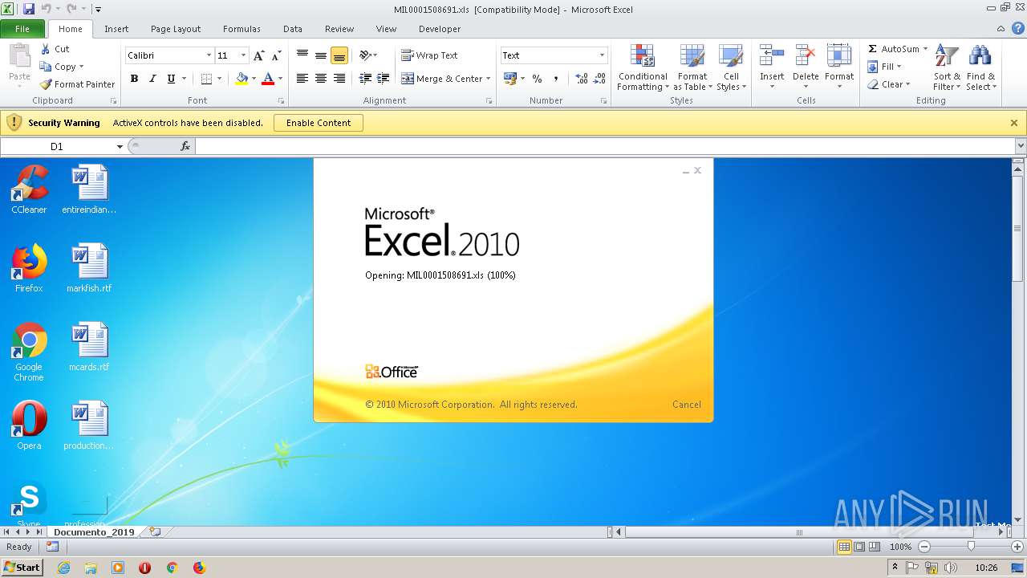Viewport: 1027px width, 578px height.
Task: Expand the Fill dropdown in Editing
Action: [899, 67]
